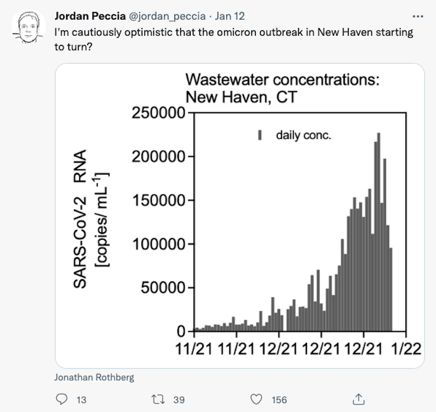Open the Jan 12 tweet timestamp
This screenshot has width=436, height=412.
[230, 16]
